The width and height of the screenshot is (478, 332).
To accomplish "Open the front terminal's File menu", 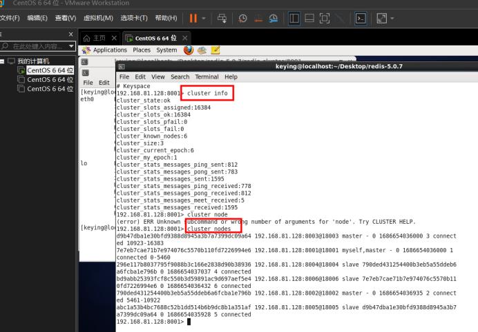I will click(x=124, y=77).
